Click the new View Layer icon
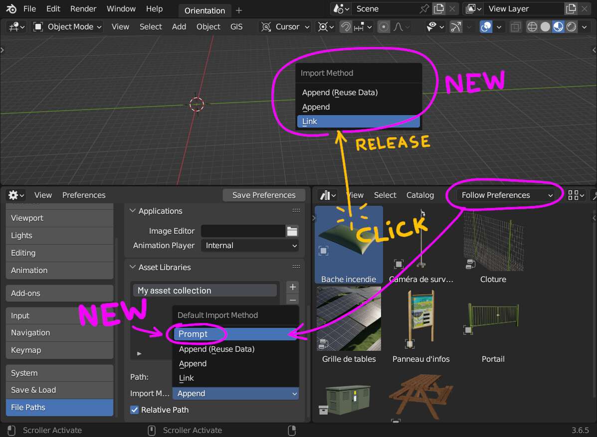 pyautogui.click(x=571, y=9)
